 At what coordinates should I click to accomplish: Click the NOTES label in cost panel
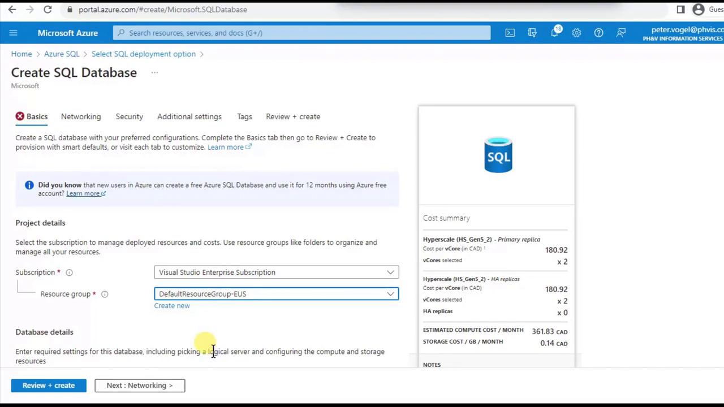pyautogui.click(x=432, y=365)
